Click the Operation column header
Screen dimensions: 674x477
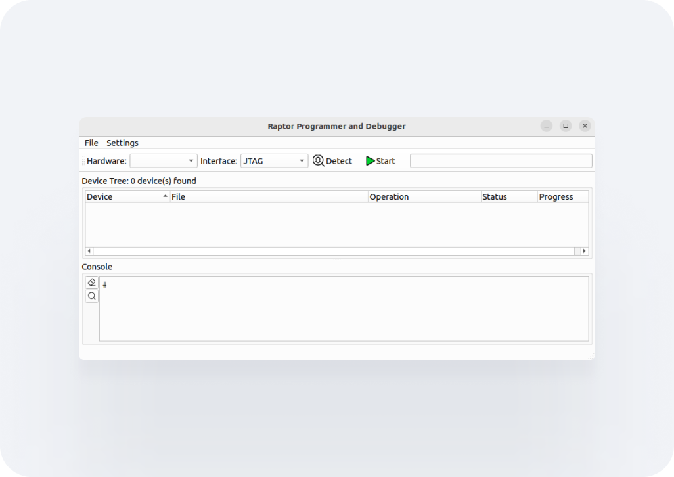tap(424, 197)
